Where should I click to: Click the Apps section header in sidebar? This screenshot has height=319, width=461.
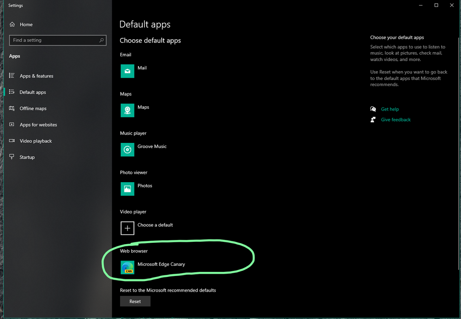click(14, 56)
